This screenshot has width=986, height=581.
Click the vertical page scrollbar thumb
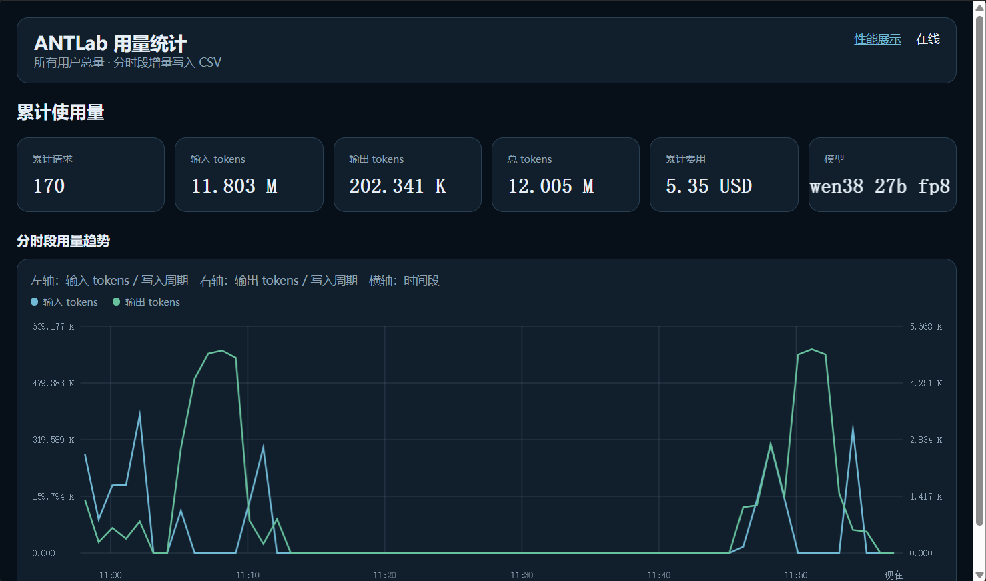pyautogui.click(x=980, y=270)
